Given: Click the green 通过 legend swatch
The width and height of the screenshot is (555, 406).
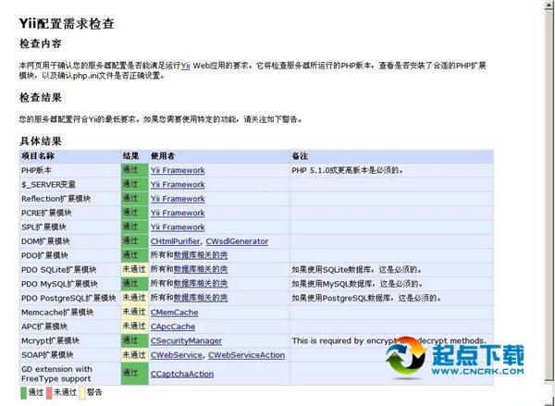Looking at the screenshot, I should pos(23,393).
